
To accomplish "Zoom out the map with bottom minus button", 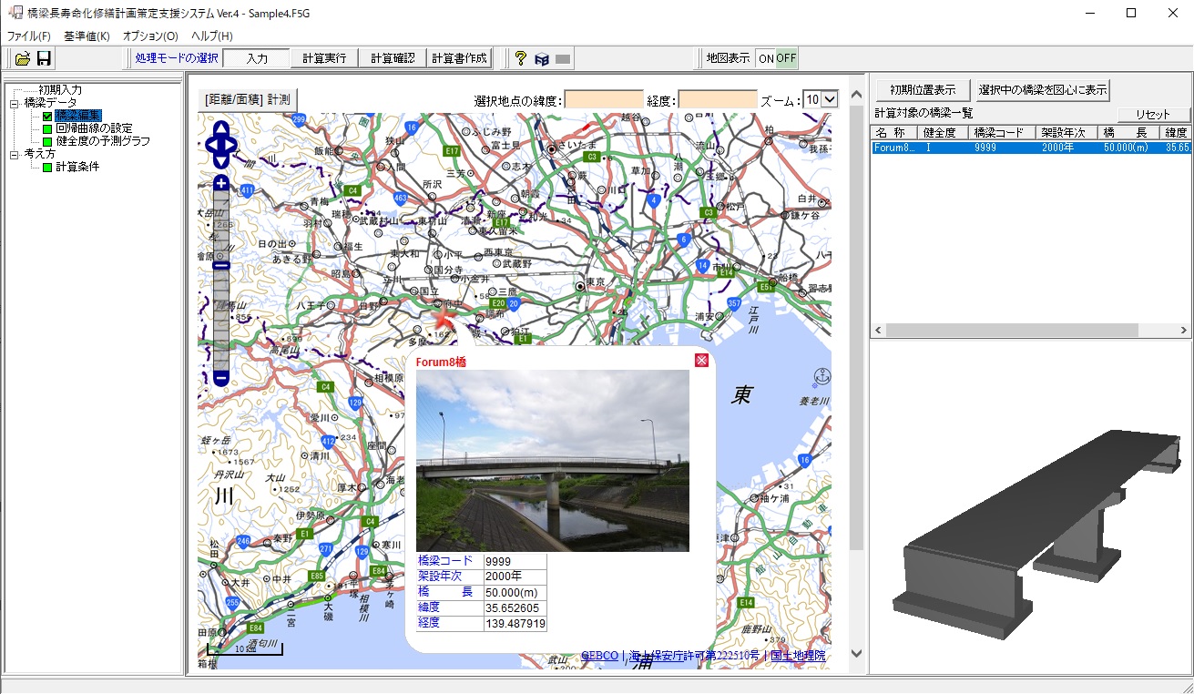I will pyautogui.click(x=221, y=377).
